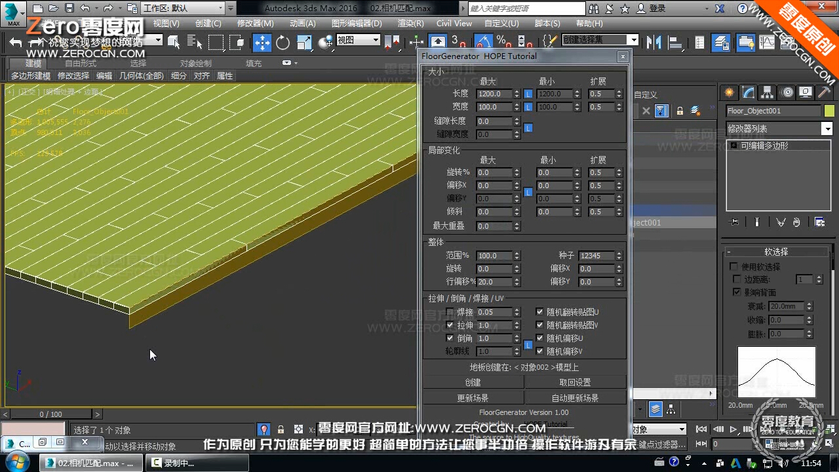Expand the 可编辑多边形 modifier entry
Image resolution: width=839 pixels, height=472 pixels.
tap(734, 146)
